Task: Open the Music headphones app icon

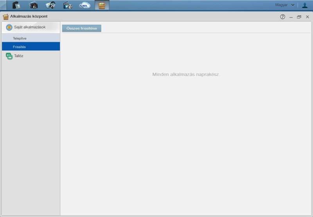Action: [50, 5]
